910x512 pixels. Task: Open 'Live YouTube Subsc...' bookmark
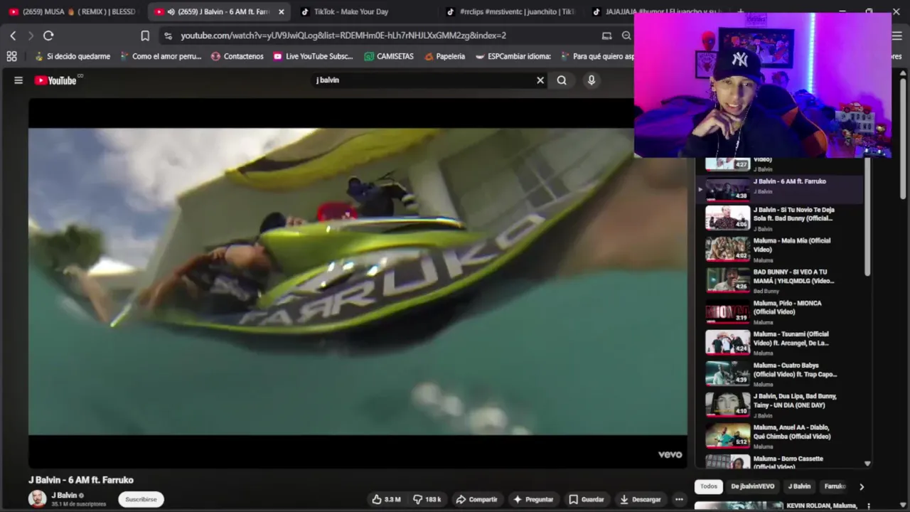point(313,56)
